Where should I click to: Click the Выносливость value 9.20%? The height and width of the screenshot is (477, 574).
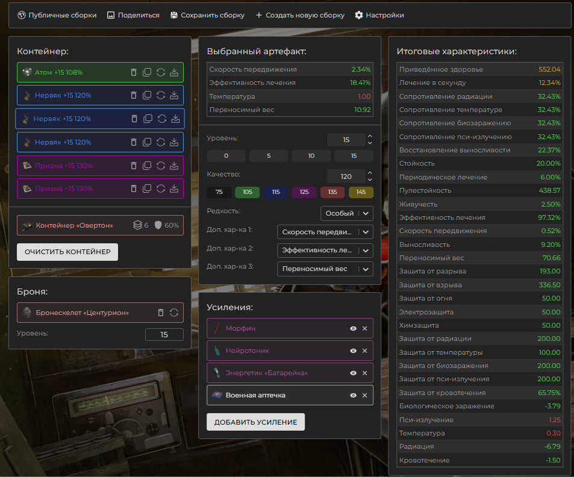click(551, 245)
